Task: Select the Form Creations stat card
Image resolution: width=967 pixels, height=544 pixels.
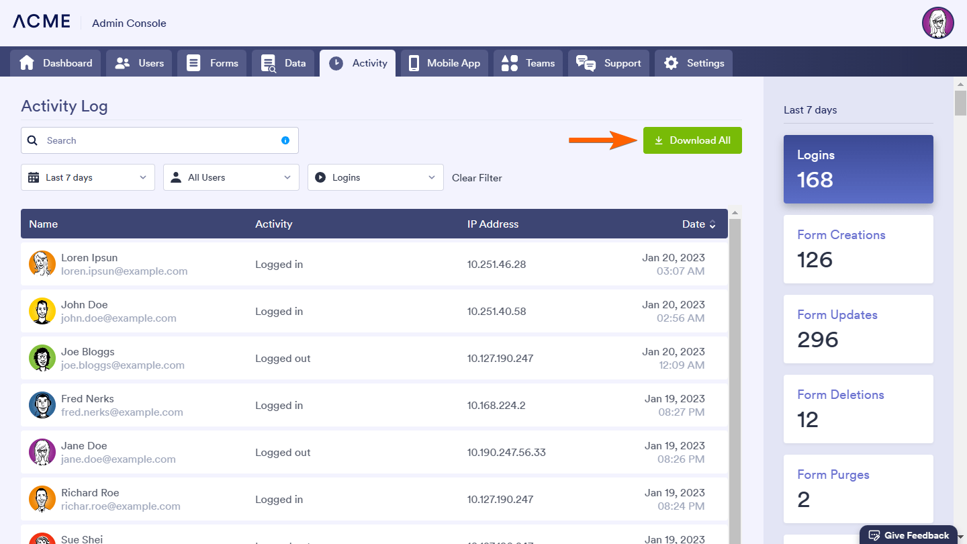Action: click(x=858, y=249)
